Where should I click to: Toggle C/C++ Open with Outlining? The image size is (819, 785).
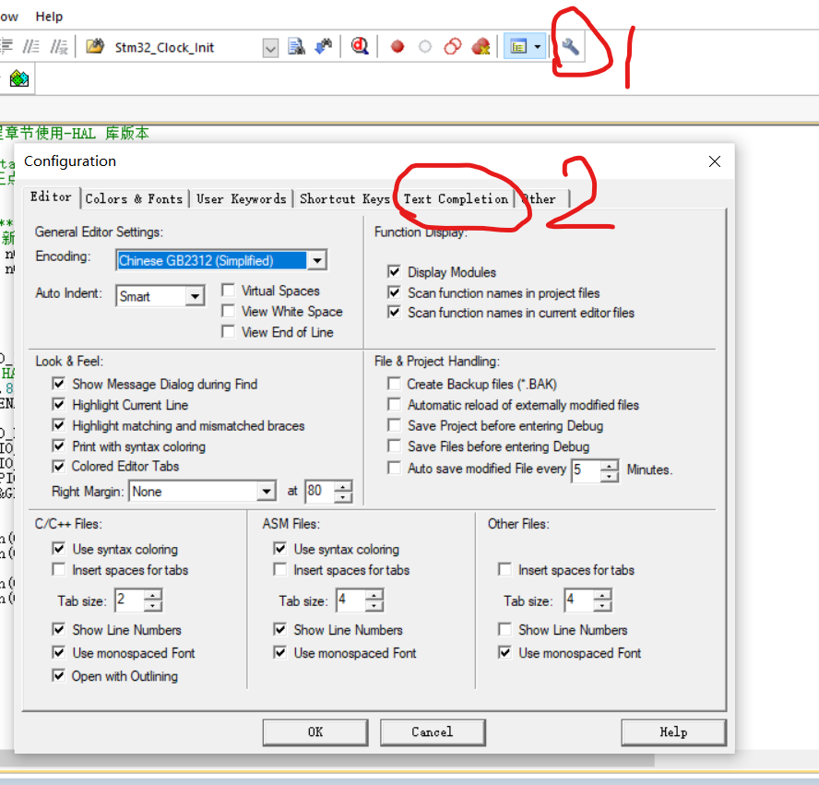[x=59, y=676]
